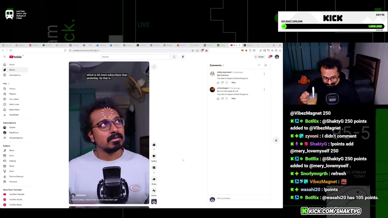Open the short's three-dot more options
This screenshot has height=218, width=388.
coord(154,67)
